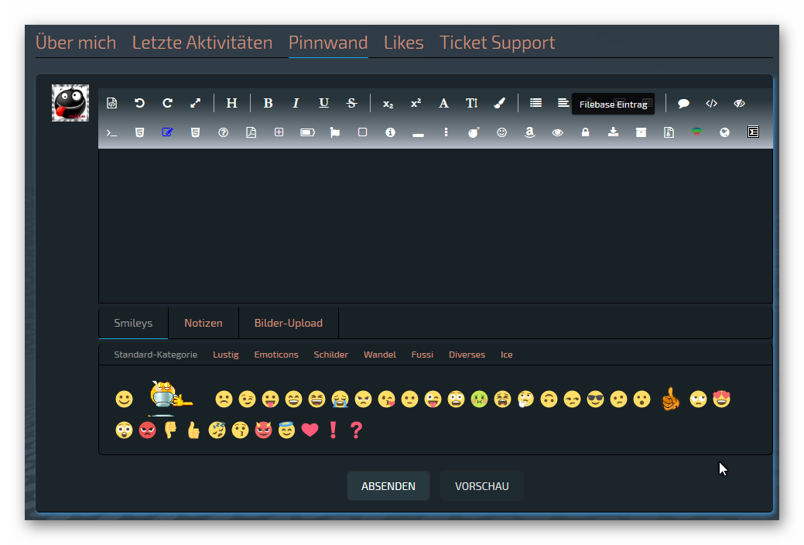Click inside the message text area
Screen dimensions: 804x545
435,225
